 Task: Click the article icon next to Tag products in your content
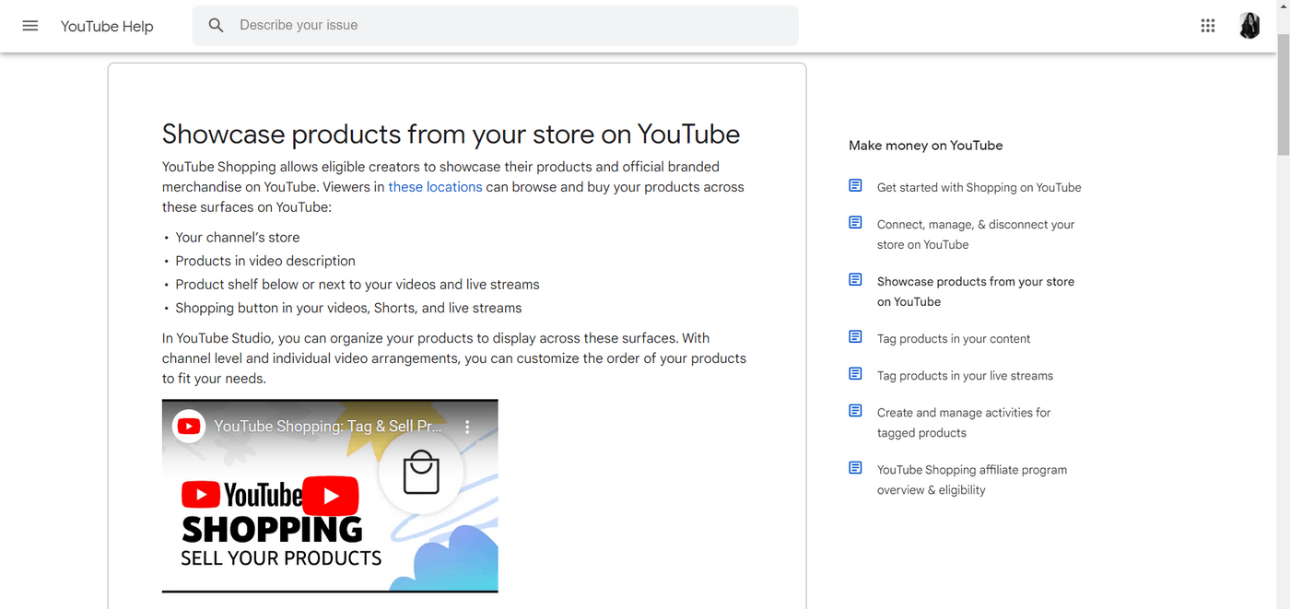pyautogui.click(x=855, y=336)
